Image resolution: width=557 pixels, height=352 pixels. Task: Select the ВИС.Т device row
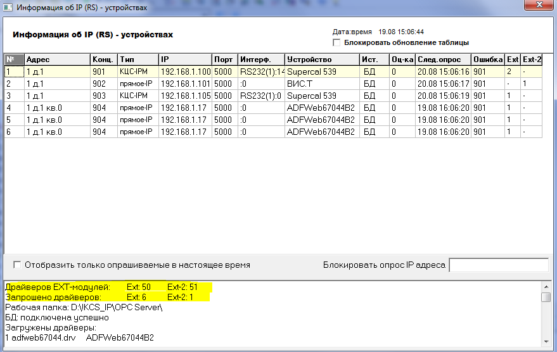pos(190,84)
